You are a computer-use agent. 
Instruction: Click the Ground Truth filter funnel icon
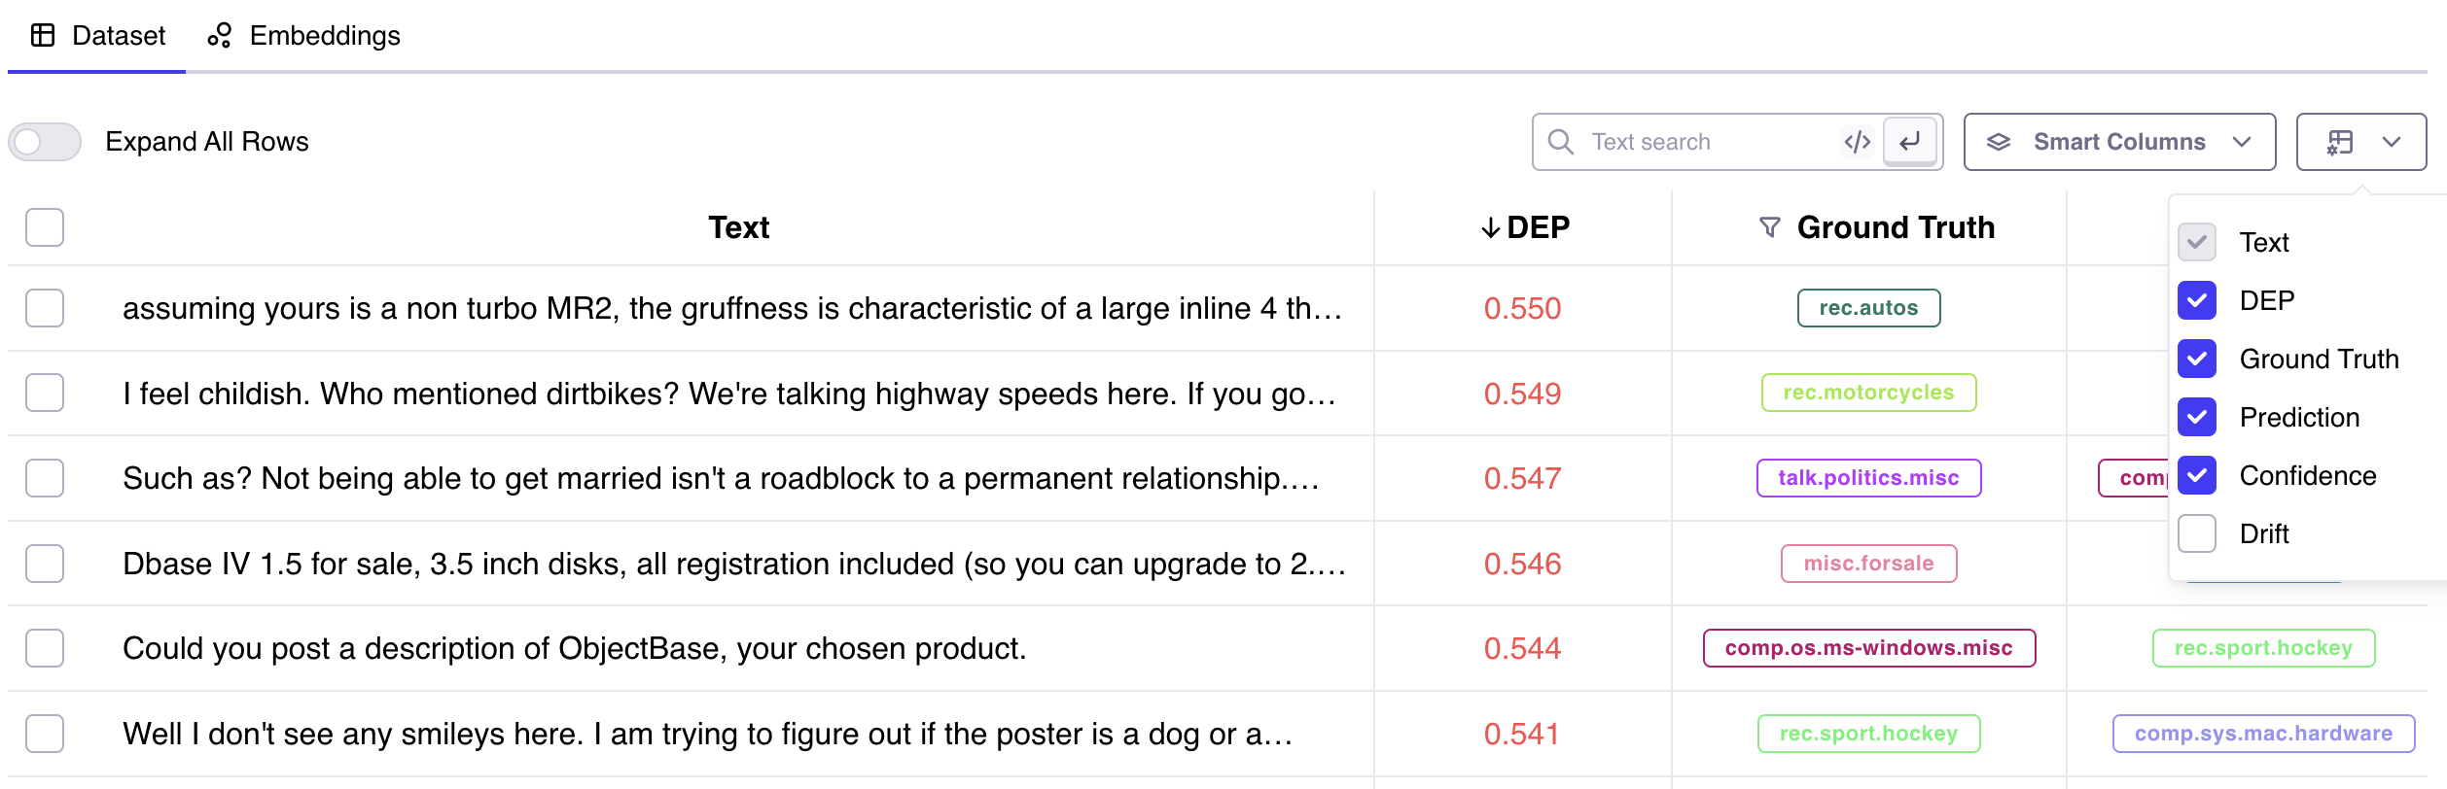1770,227
